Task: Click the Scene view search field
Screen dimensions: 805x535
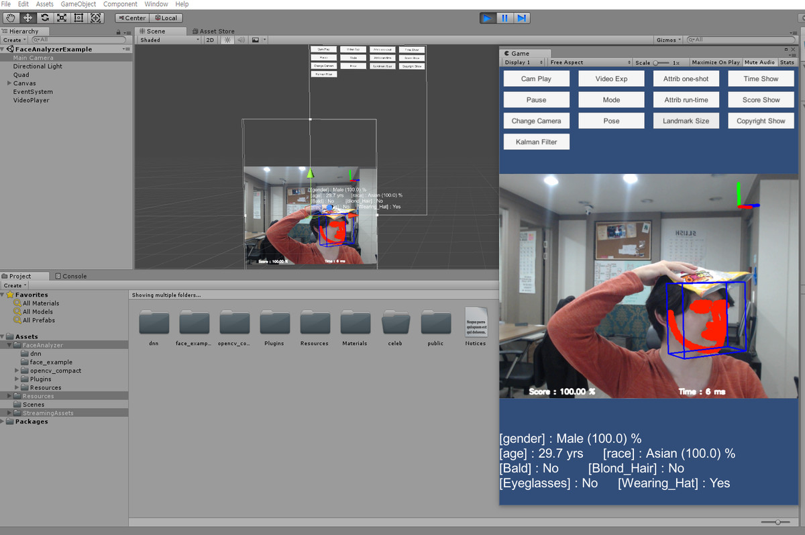Action: 741,40
